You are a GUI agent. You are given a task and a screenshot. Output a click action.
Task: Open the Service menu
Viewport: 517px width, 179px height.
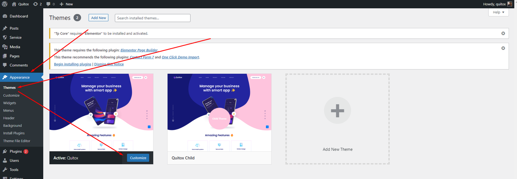[16, 38]
